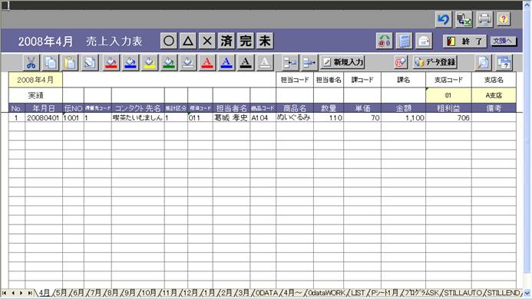Screen dimensions: 532x299
Task: Open the 0DATA sheet tab
Action: [266, 293]
